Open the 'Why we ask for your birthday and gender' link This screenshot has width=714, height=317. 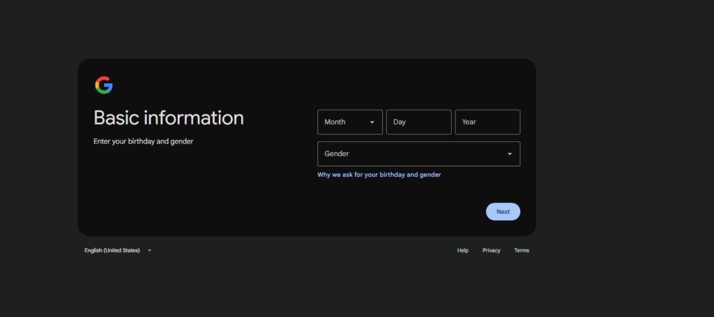click(x=379, y=175)
